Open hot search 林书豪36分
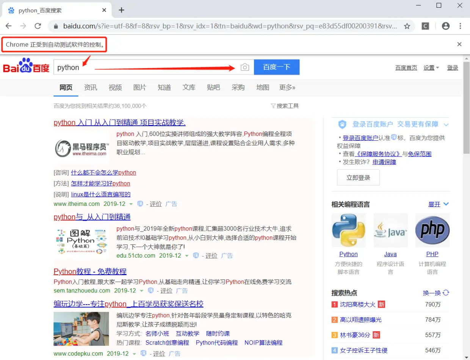The image size is (470, 360). pyautogui.click(x=355, y=335)
